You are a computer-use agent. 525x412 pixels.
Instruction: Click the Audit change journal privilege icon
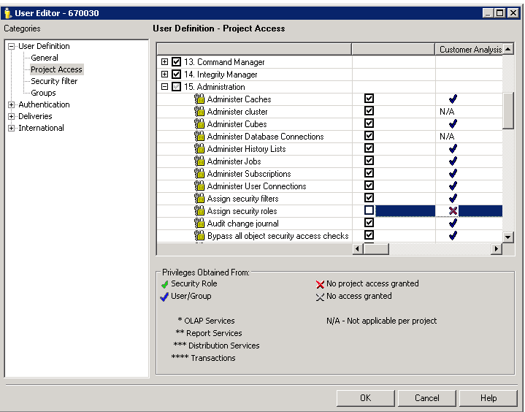199,223
